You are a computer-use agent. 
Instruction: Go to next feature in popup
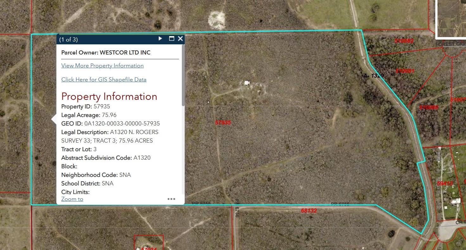pyautogui.click(x=160, y=39)
